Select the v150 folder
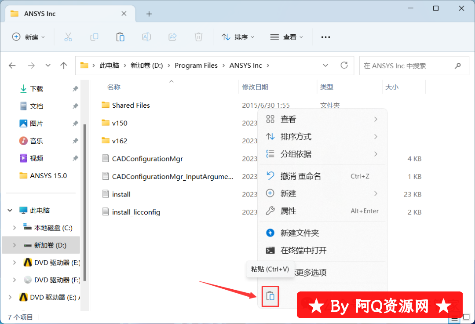Image resolution: width=475 pixels, height=324 pixels. tap(119, 123)
